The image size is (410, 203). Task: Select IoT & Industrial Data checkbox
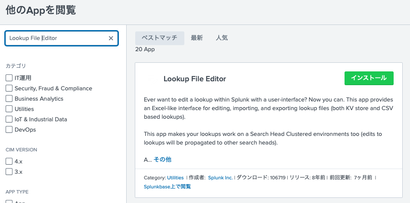[x=9, y=119]
